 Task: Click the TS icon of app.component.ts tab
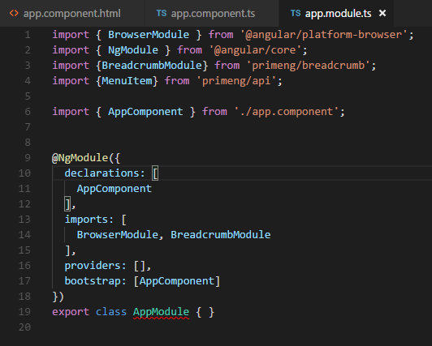click(x=162, y=13)
